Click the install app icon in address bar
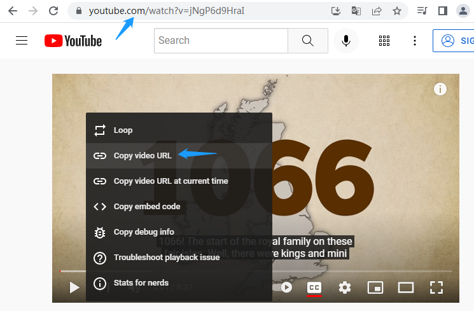This screenshot has height=311, width=474. pos(336,11)
